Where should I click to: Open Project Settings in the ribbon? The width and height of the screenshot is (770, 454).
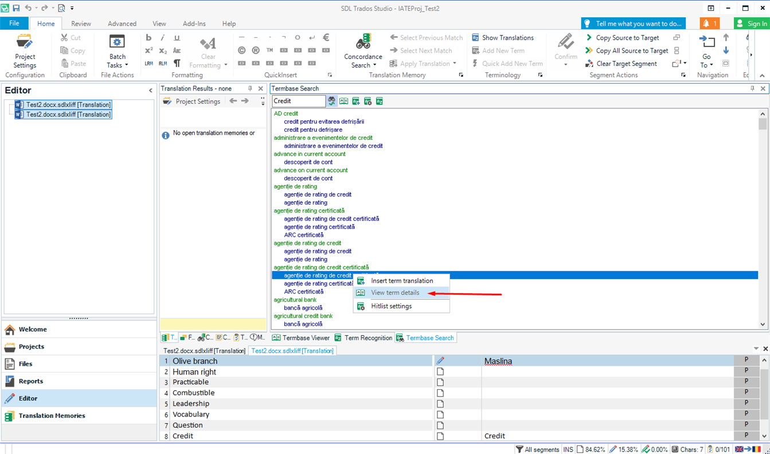pos(25,51)
